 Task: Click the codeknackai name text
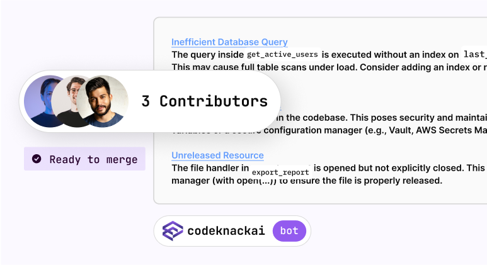coord(227,232)
